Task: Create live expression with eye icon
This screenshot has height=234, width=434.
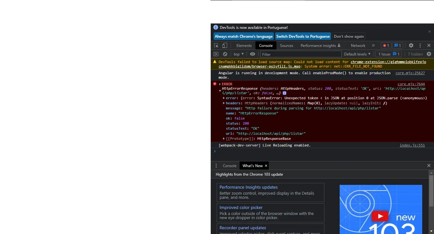Action: (253, 54)
